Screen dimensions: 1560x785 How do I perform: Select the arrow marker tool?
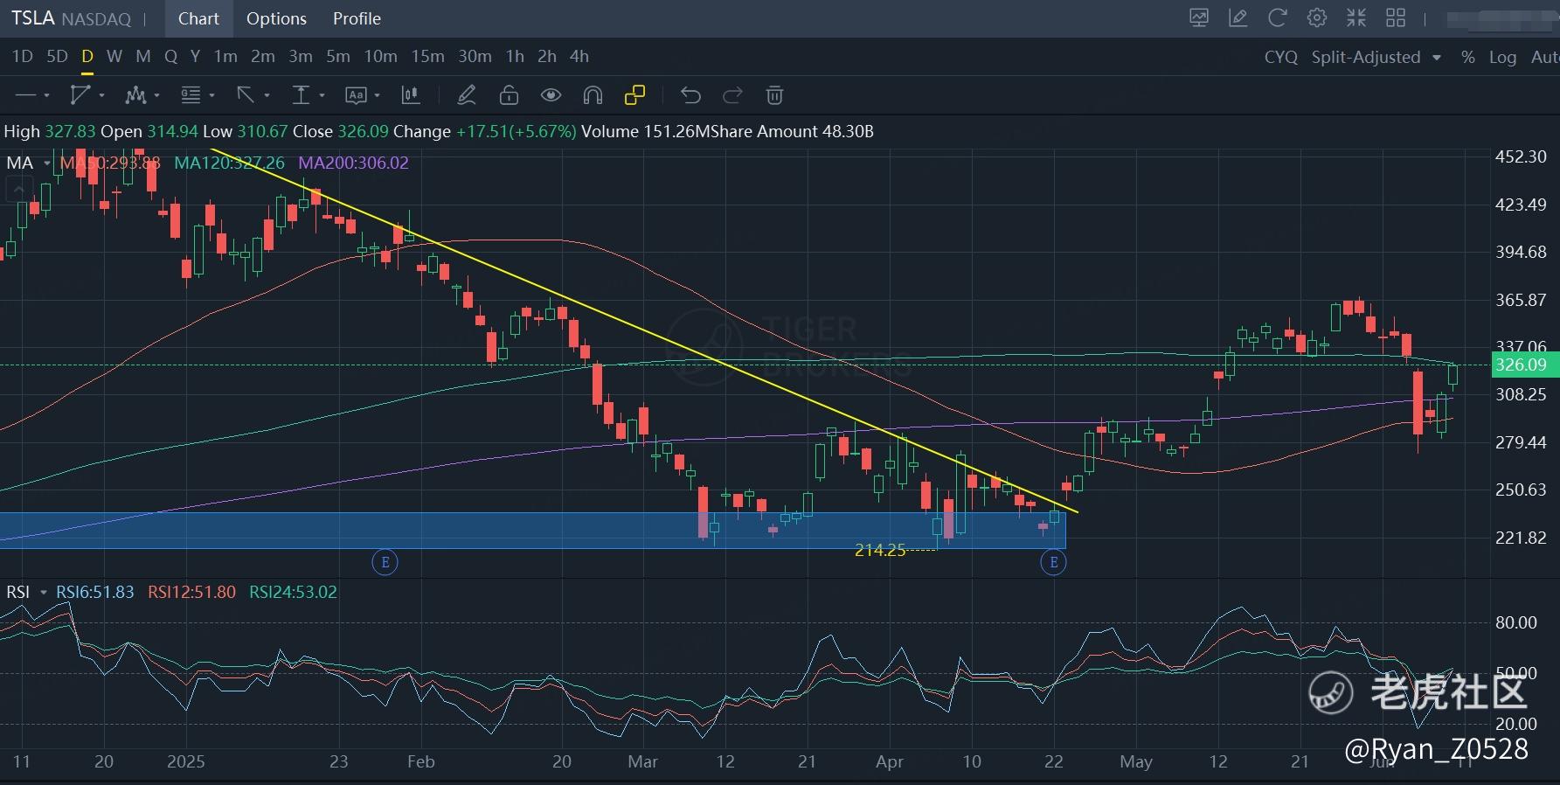coord(246,95)
